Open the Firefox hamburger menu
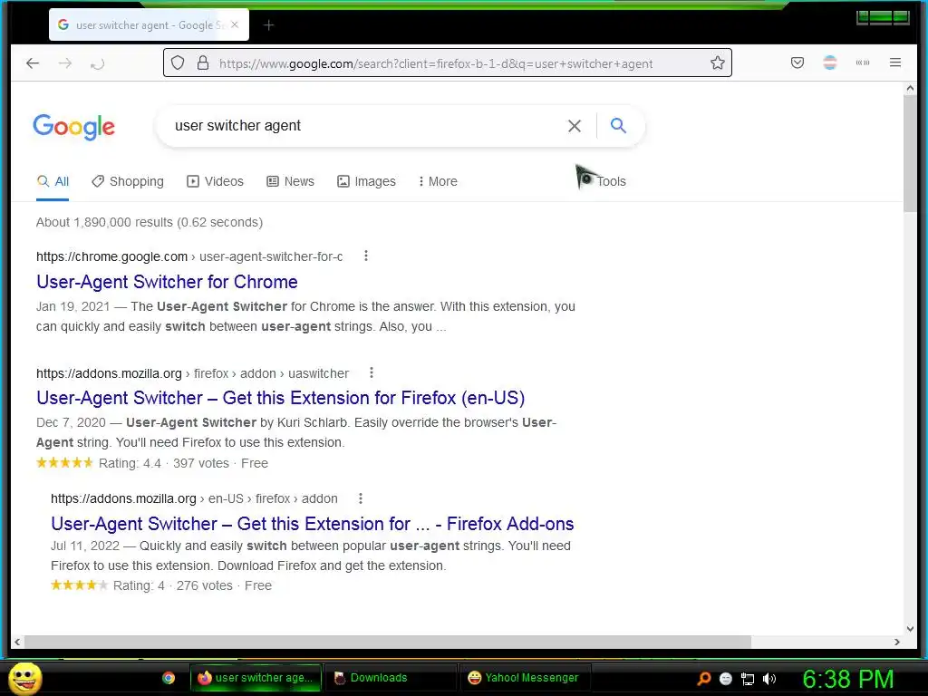The image size is (928, 696). 894,63
